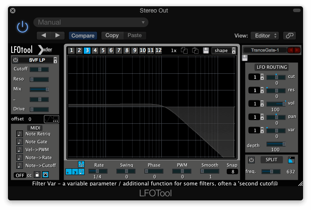Click the blue MIDI output icon
This screenshot has height=210, width=311.
[x=45, y=175]
